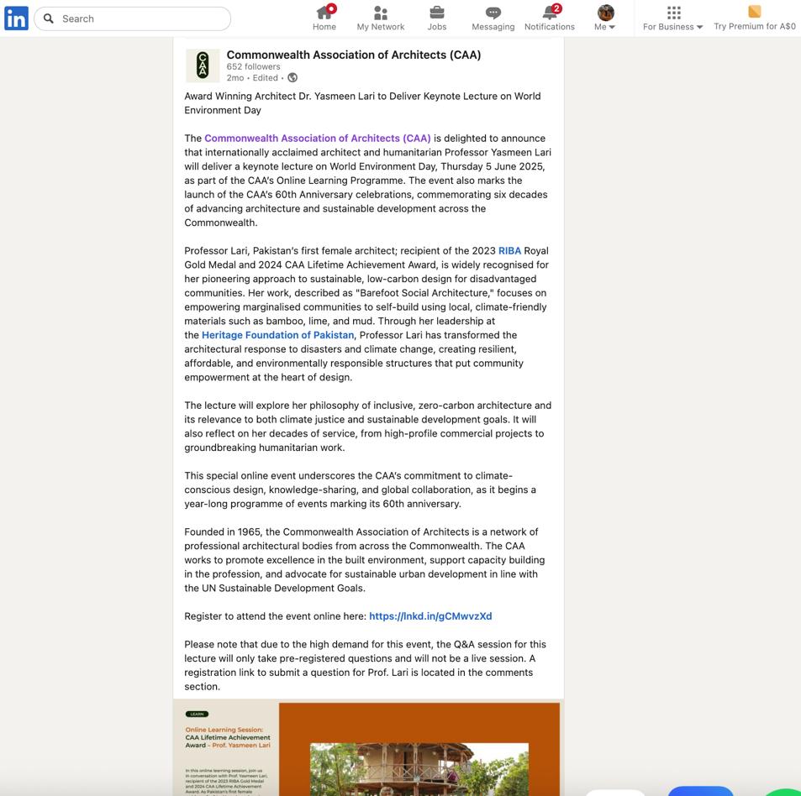801x796 pixels.
Task: Open the lnkd.in registration link
Action: (430, 616)
